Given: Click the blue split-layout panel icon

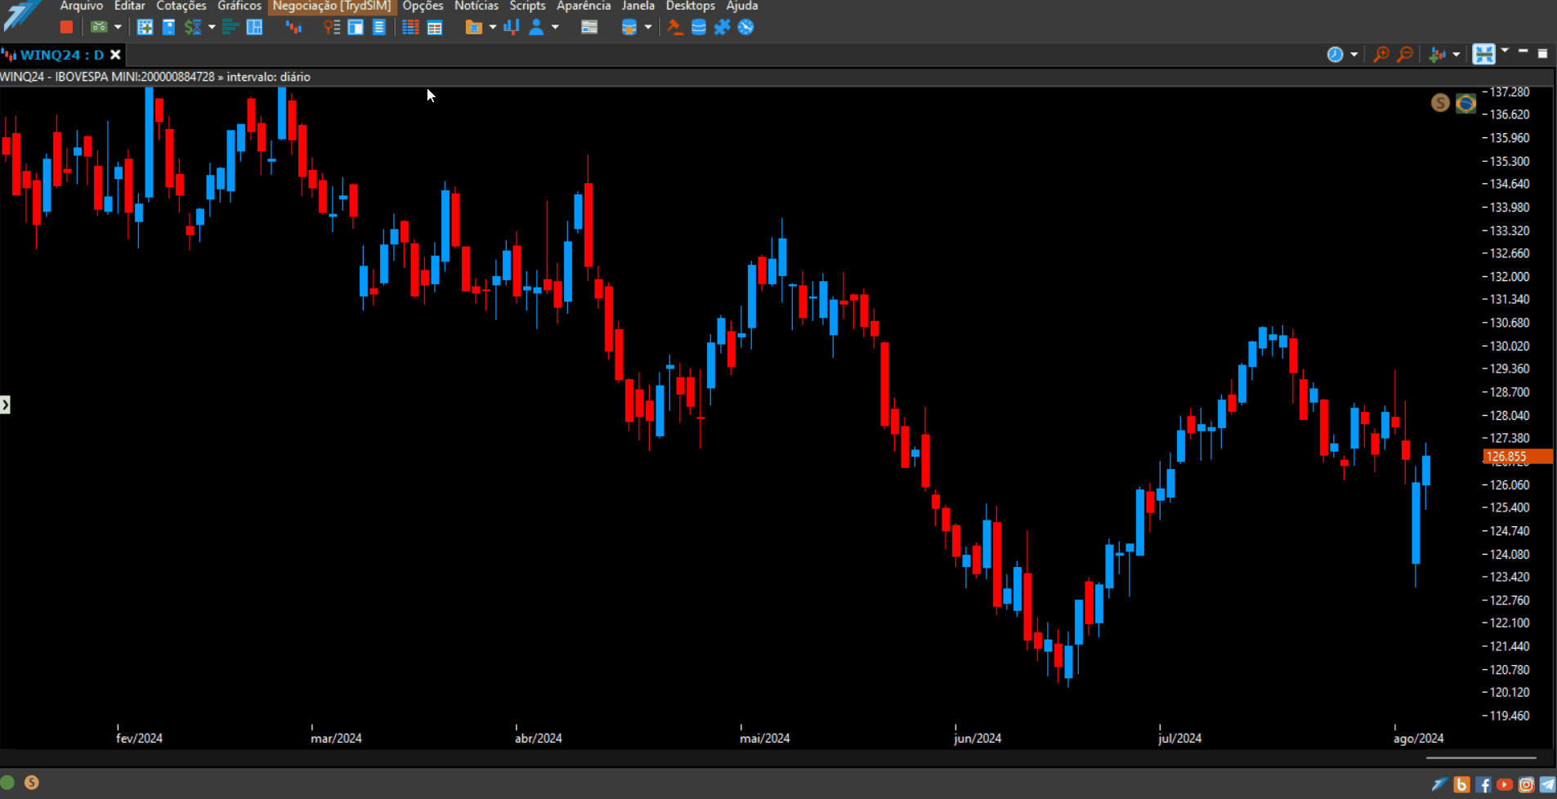Looking at the screenshot, I should 254,27.
